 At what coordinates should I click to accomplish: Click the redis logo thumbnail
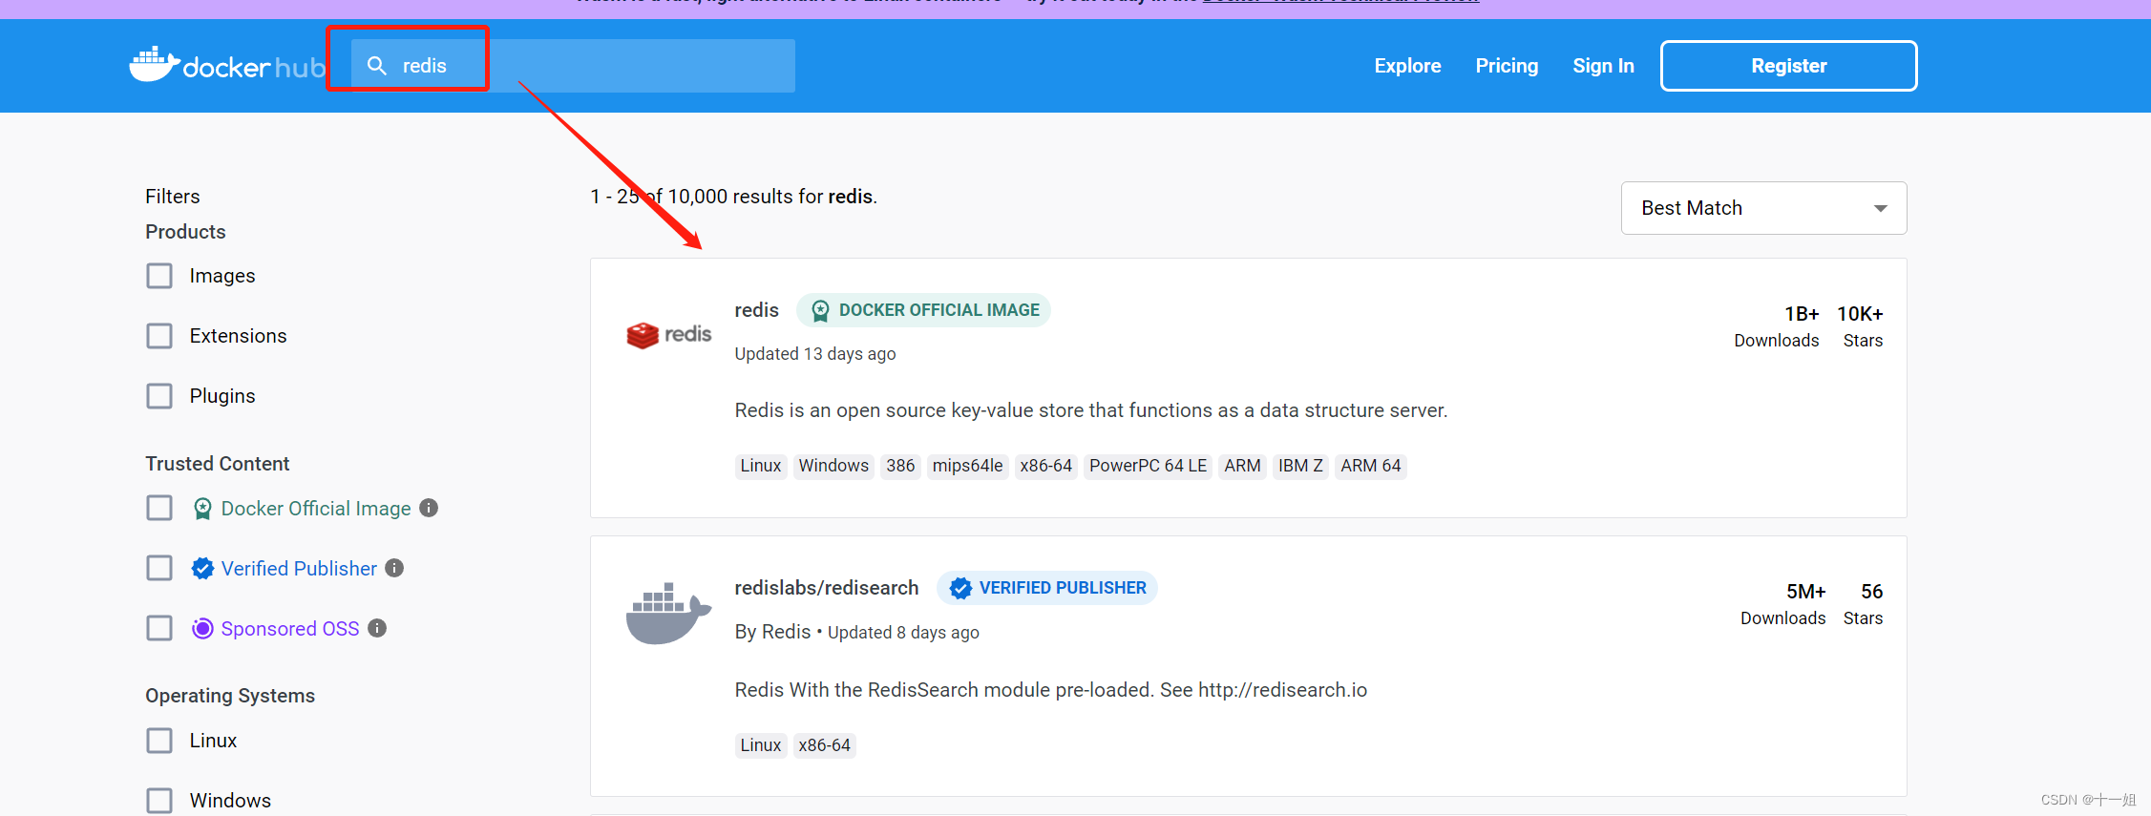pos(668,335)
